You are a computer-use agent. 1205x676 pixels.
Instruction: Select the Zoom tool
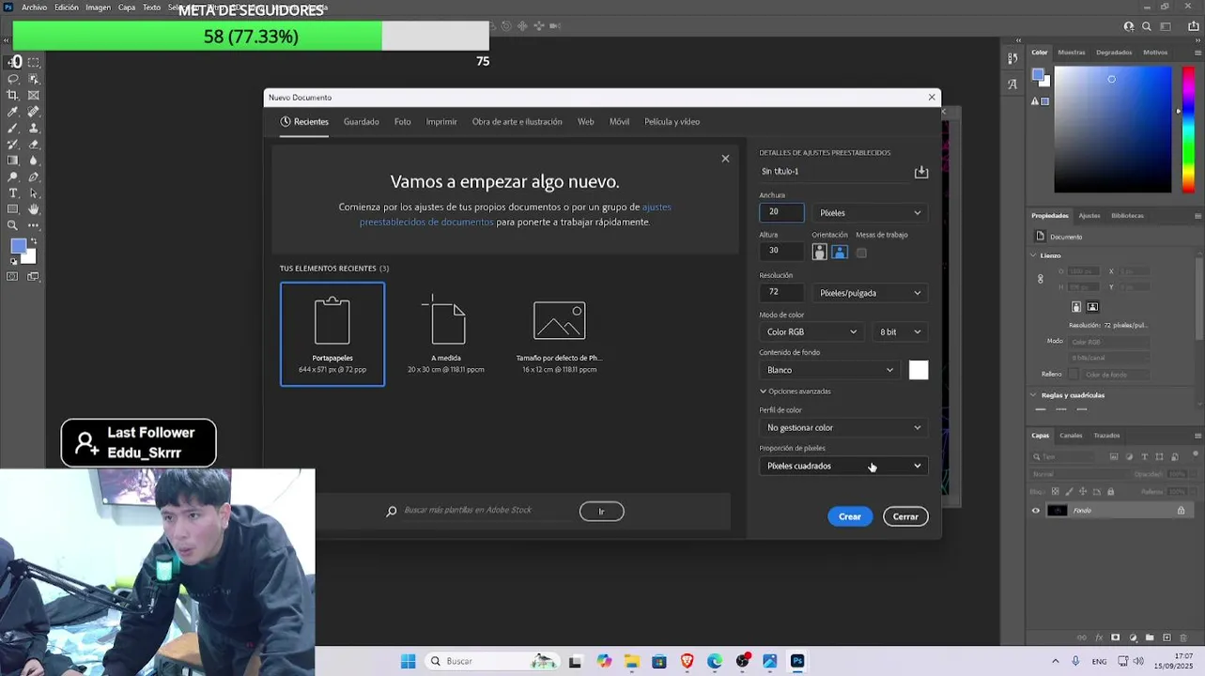(13, 225)
